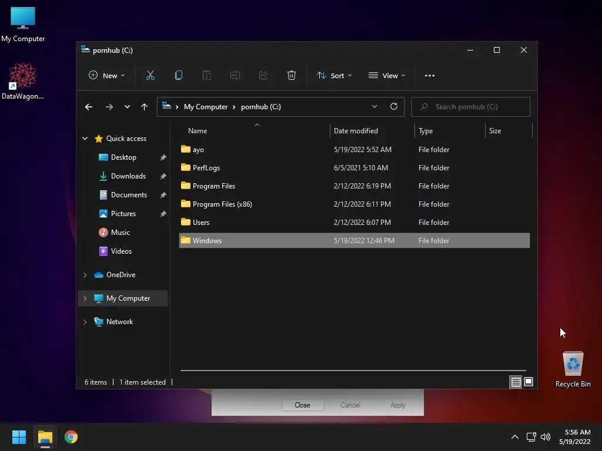The width and height of the screenshot is (602, 451).
Task: Open the New item dropdown
Action: coord(107,76)
